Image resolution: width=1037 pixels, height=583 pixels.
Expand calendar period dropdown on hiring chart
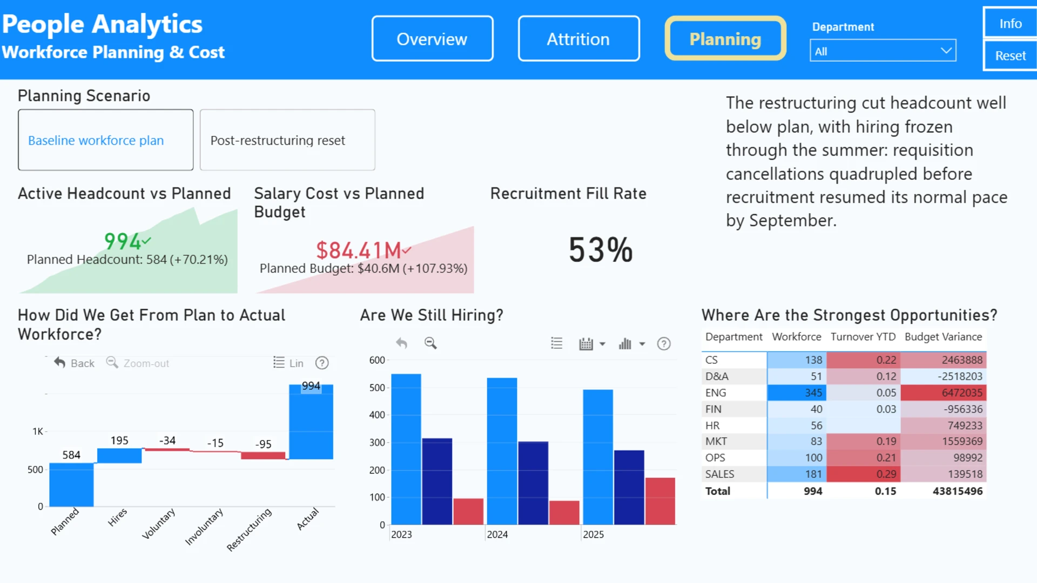point(602,344)
